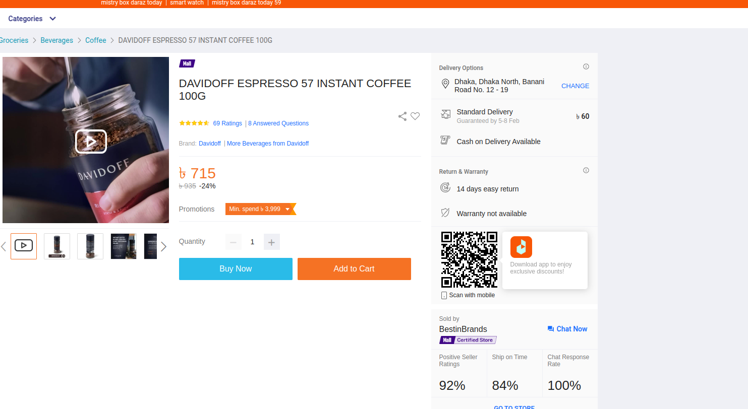Play the product video on main image
This screenshot has height=409, width=748.
[x=91, y=141]
